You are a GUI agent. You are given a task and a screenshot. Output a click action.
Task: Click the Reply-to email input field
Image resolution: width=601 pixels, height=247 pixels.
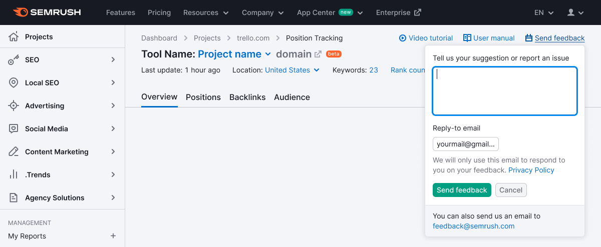tap(466, 144)
